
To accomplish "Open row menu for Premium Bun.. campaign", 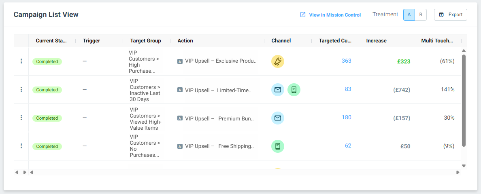I will (21, 118).
